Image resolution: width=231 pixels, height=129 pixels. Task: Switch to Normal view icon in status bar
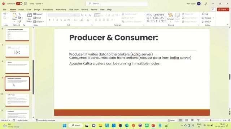[x=180, y=120]
